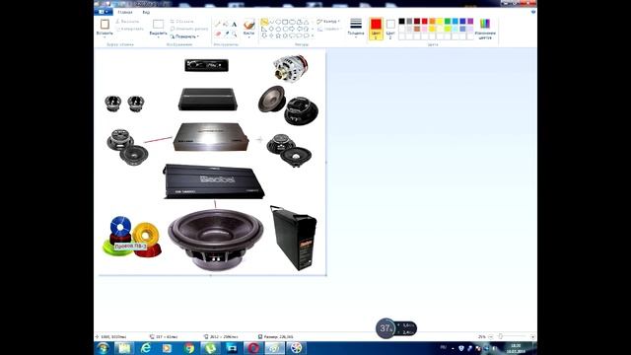Pick the indigo blue color swatch

[462, 22]
